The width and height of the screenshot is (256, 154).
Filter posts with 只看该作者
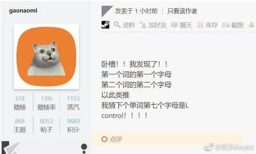pos(182,11)
